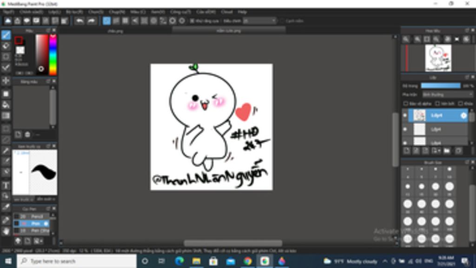The height and width of the screenshot is (268, 476).
Task: Select the Eraser tool
Action: click(x=6, y=46)
